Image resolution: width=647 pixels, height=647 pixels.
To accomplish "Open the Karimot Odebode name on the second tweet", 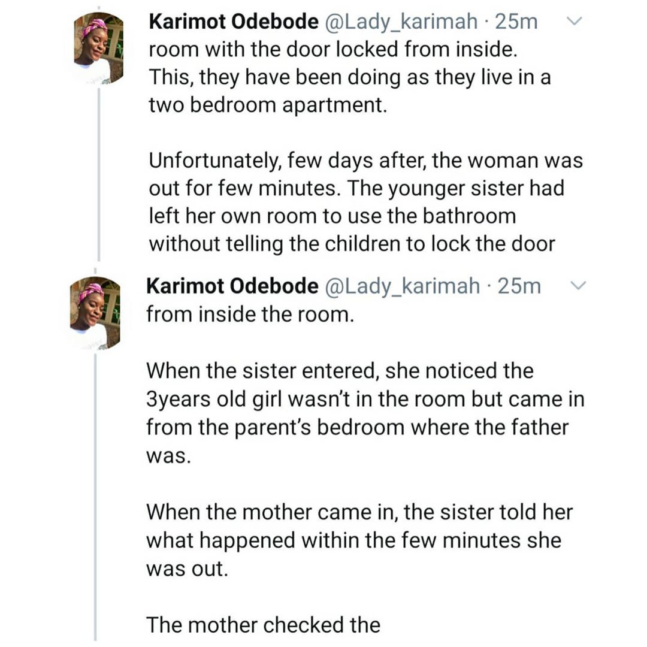I will coord(232,286).
